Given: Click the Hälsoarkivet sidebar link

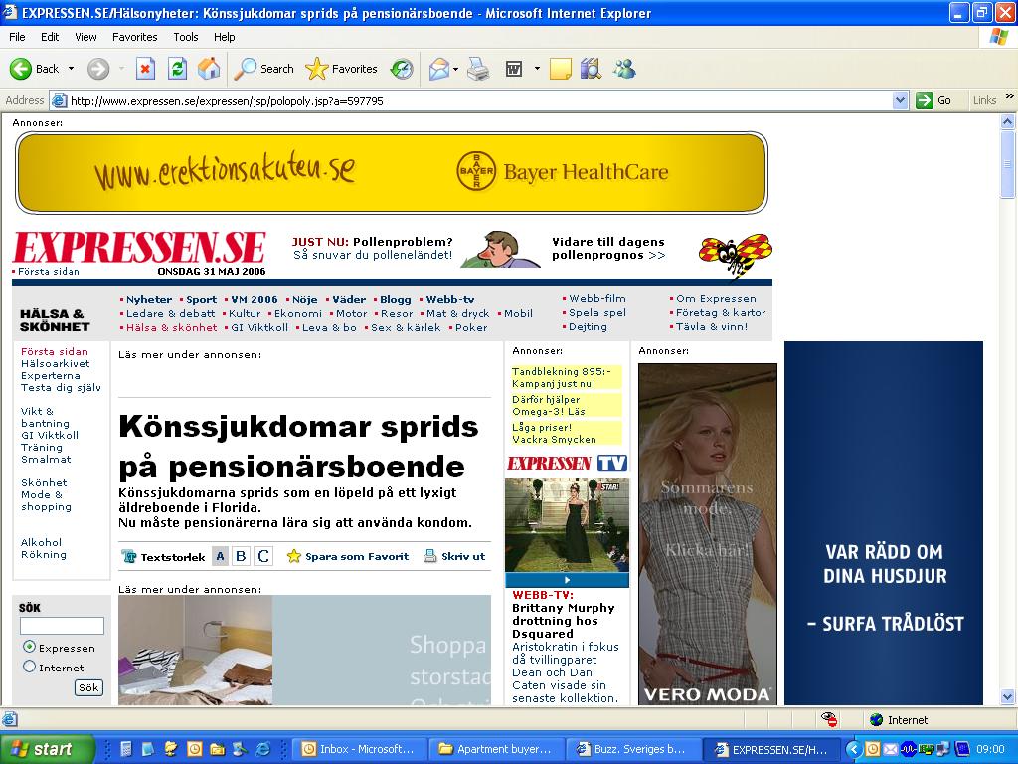Looking at the screenshot, I should point(56,364).
